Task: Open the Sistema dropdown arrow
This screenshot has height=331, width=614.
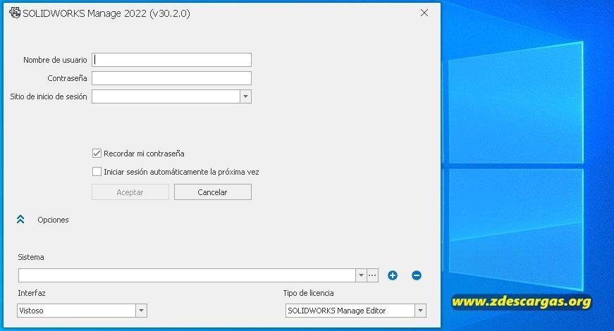Action: (x=361, y=275)
